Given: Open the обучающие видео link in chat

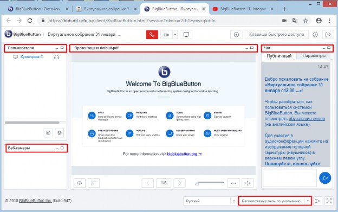Looking at the screenshot, I should pyautogui.click(x=307, y=119).
